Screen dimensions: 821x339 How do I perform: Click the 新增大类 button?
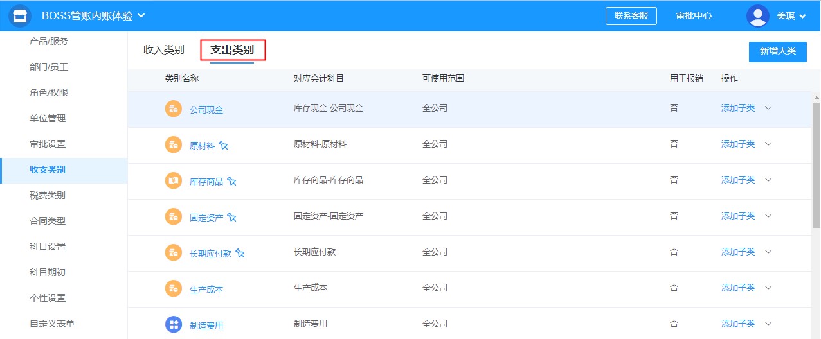(778, 51)
